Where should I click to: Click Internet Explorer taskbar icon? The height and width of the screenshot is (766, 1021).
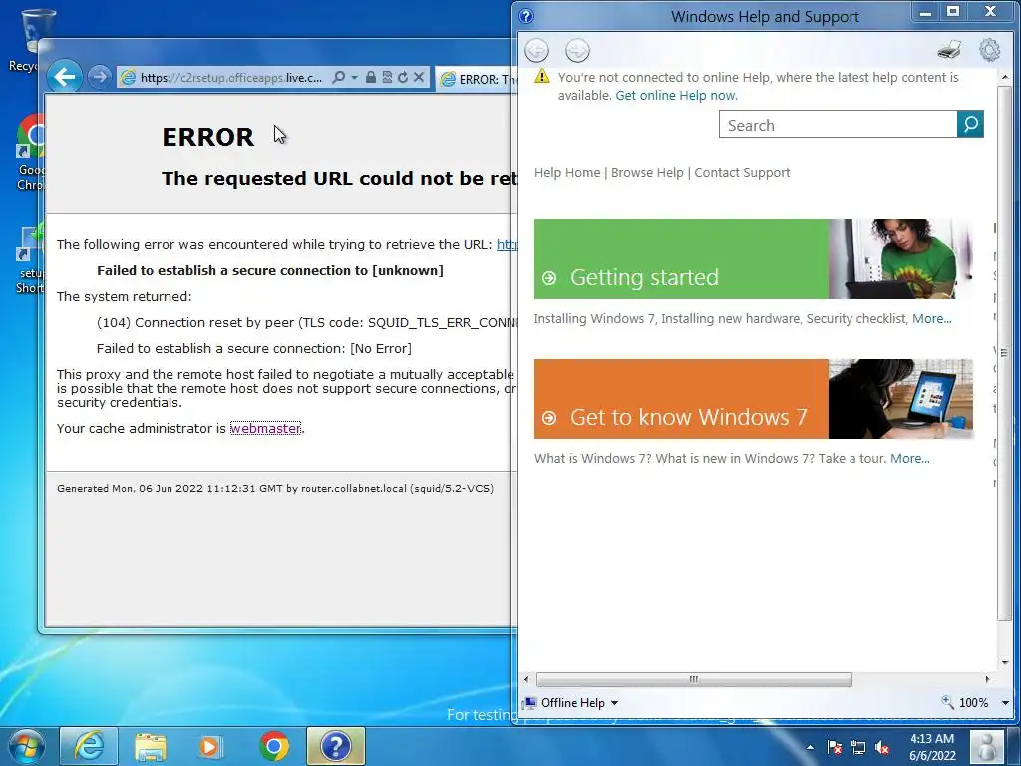click(x=89, y=746)
